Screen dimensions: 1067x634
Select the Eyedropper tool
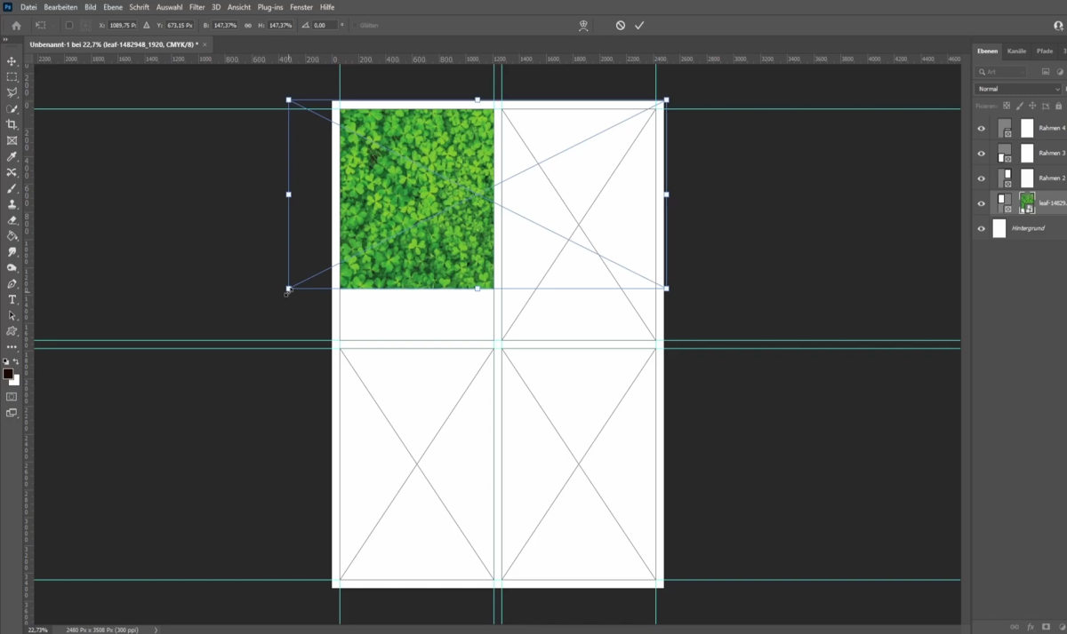12,156
